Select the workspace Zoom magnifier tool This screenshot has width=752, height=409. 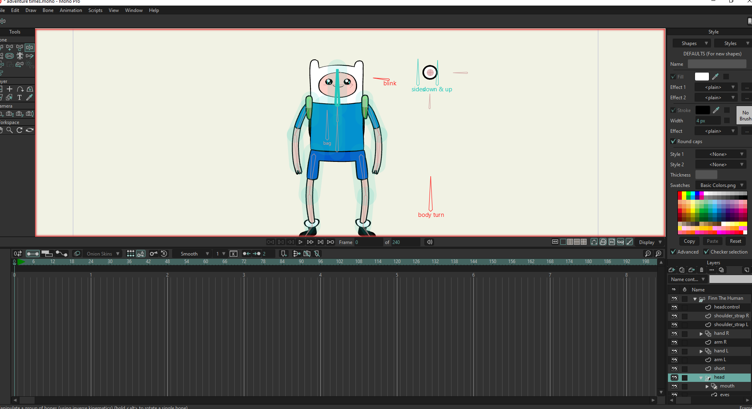[x=10, y=130]
